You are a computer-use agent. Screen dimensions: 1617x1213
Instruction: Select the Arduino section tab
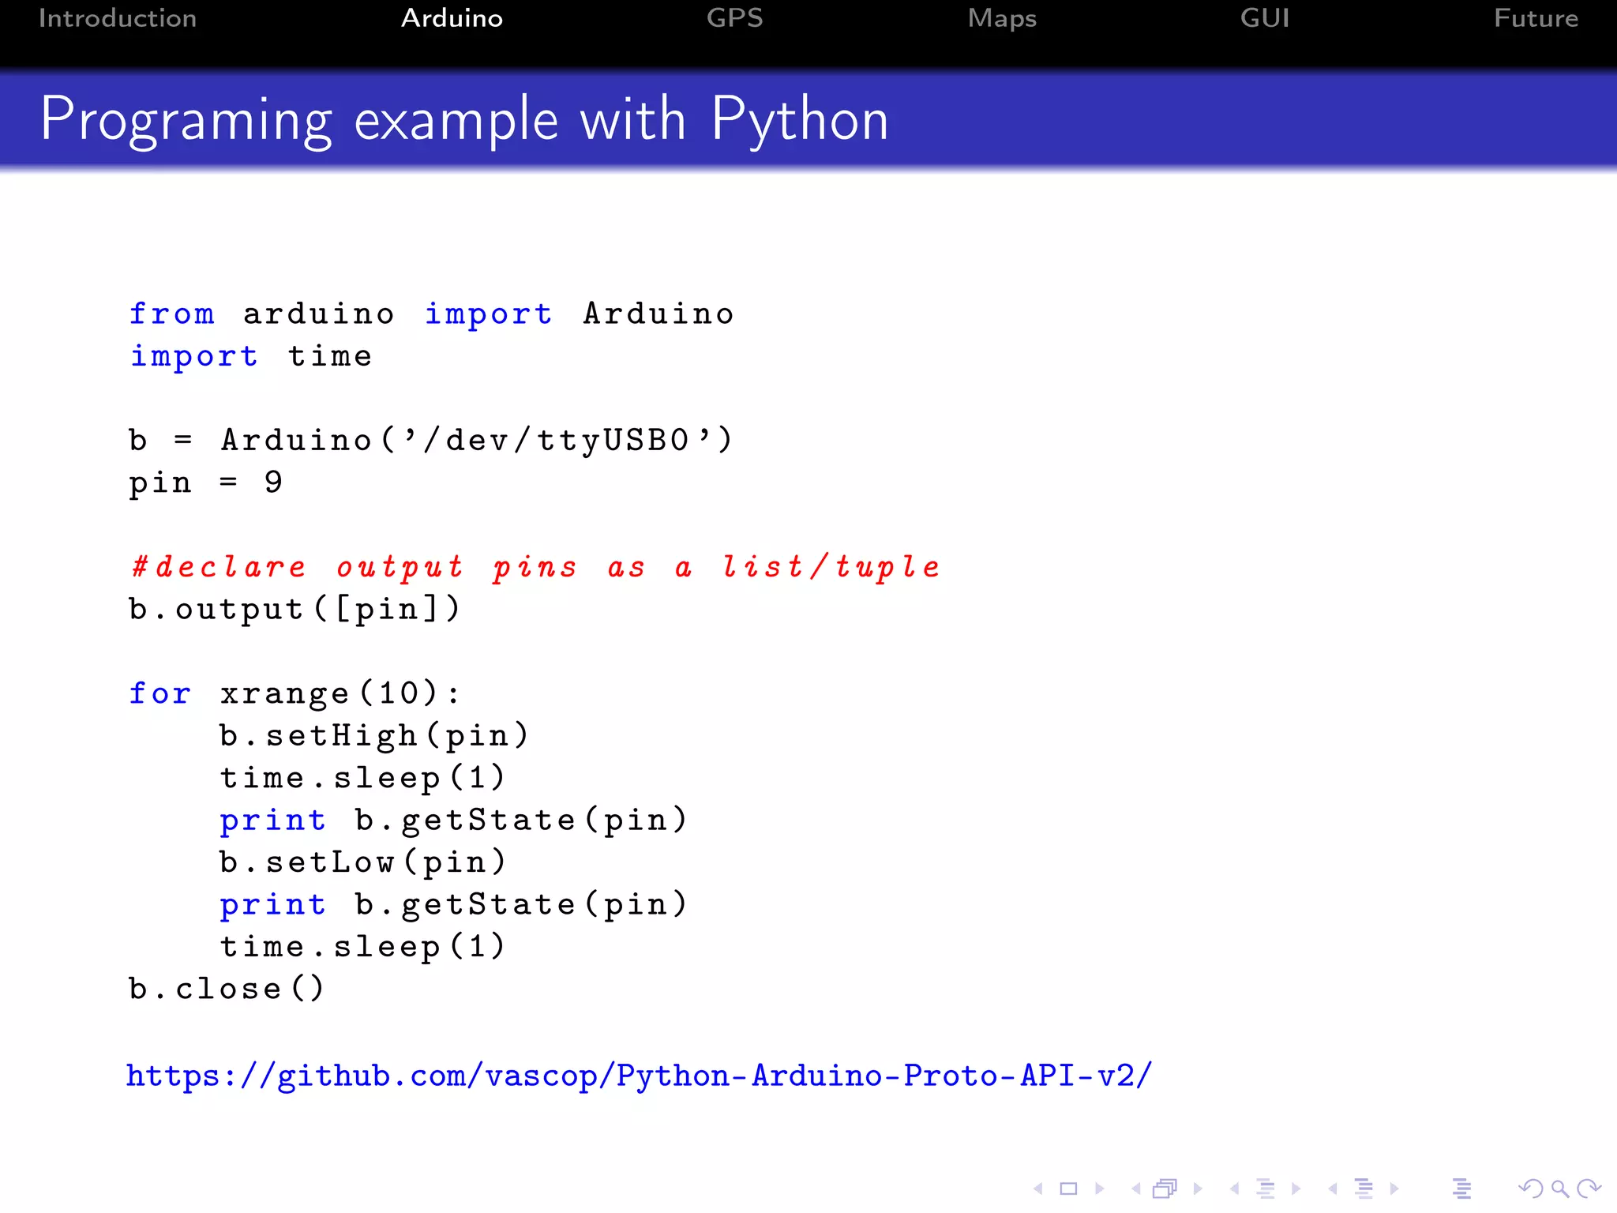452,18
